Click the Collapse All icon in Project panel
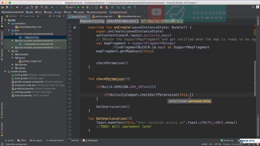This screenshot has width=260, height=146. click(54, 16)
